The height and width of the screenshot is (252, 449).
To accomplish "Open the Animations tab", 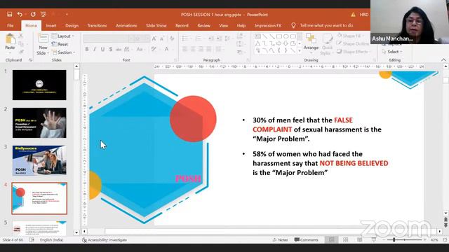I will 126,25.
